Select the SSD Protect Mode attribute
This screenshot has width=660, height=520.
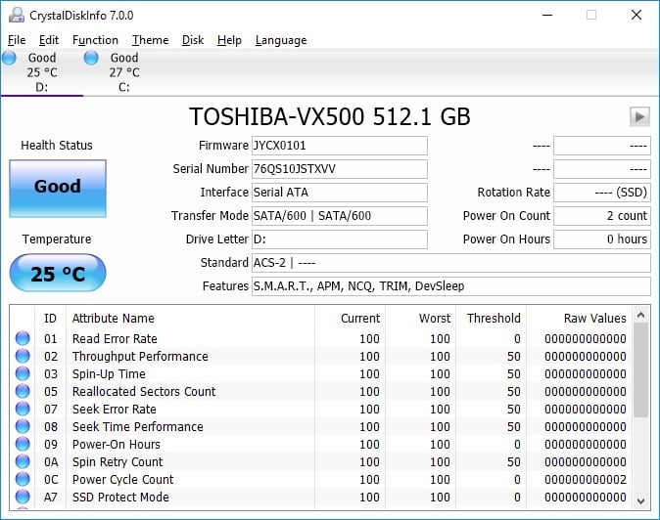click(x=120, y=498)
